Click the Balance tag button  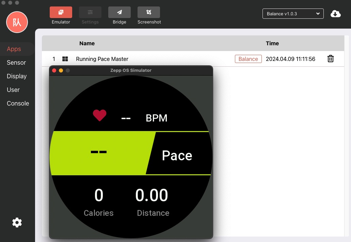tap(248, 59)
